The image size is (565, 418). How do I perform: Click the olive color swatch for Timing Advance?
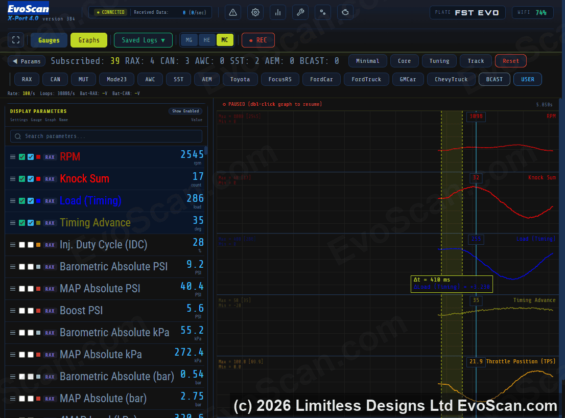[x=38, y=223]
